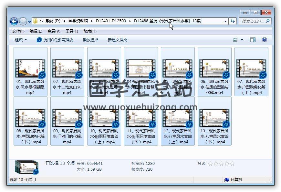Screen dimensions: 281x192
Task: Click 新建文件夹 button
Action: pos(117,40)
